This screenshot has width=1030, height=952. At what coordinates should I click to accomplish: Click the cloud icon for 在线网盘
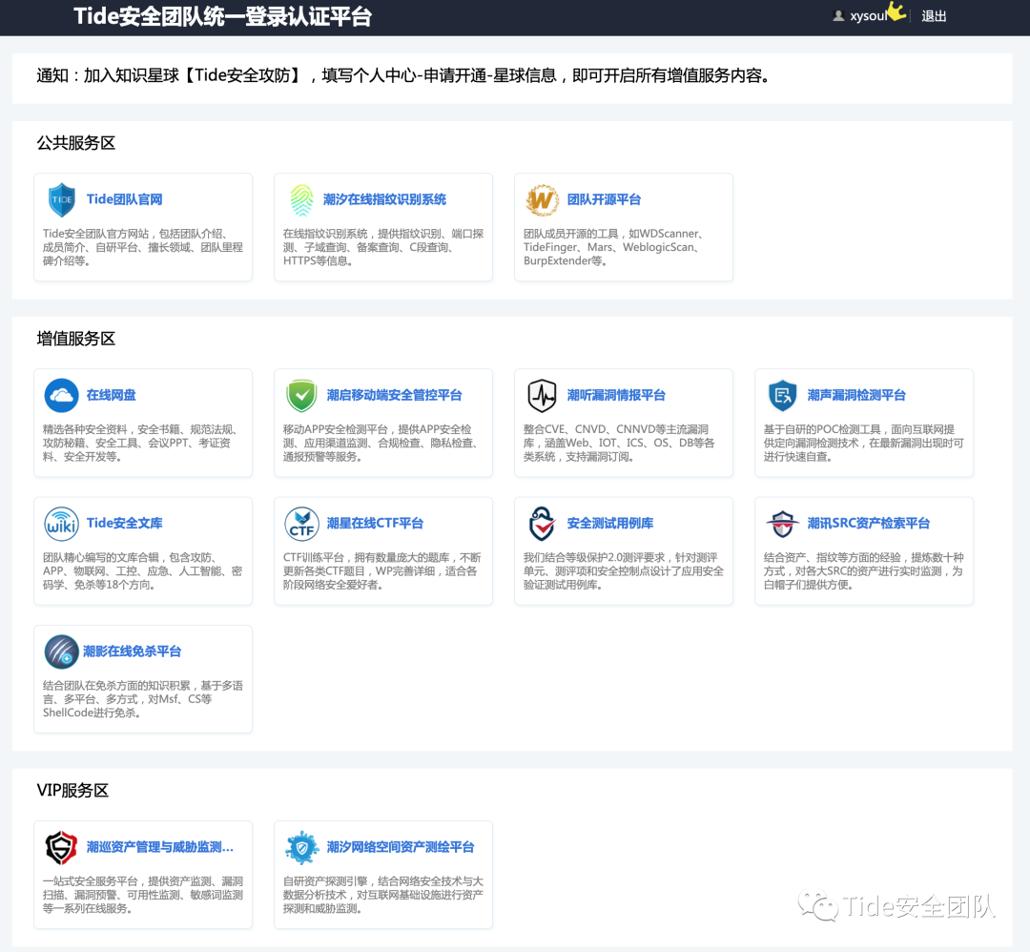tap(61, 395)
